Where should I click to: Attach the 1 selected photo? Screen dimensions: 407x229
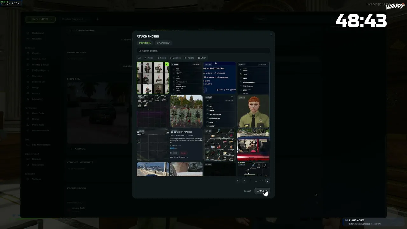(x=262, y=191)
